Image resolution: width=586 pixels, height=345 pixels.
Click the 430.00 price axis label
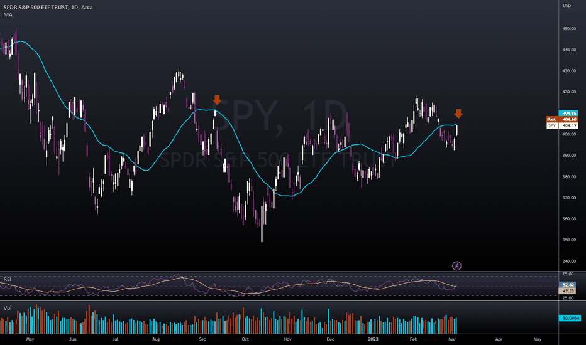click(569, 71)
